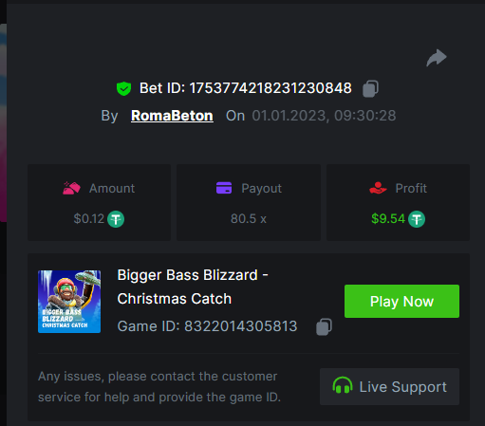Screen dimensions: 485x426
Task: Click the Bigger Bass Blizzard game thumbnail
Action: pos(69,302)
